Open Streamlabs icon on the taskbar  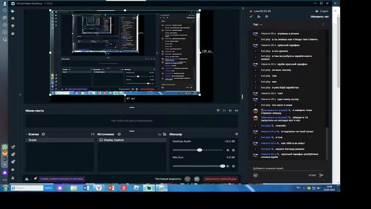(x=149, y=188)
